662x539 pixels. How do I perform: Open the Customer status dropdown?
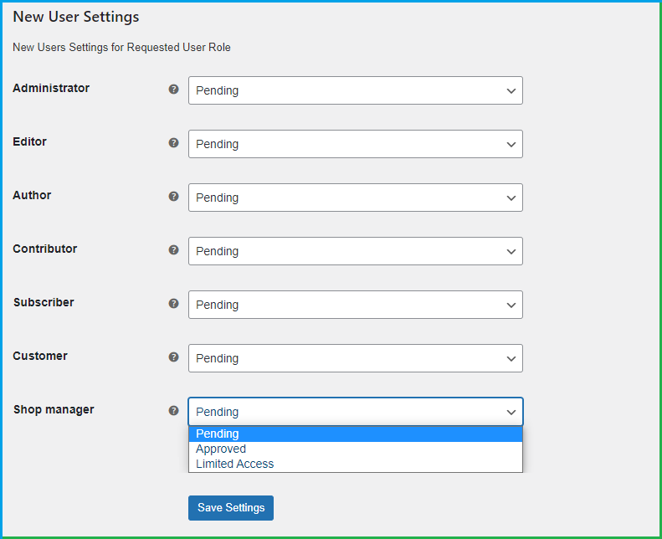pyautogui.click(x=355, y=358)
